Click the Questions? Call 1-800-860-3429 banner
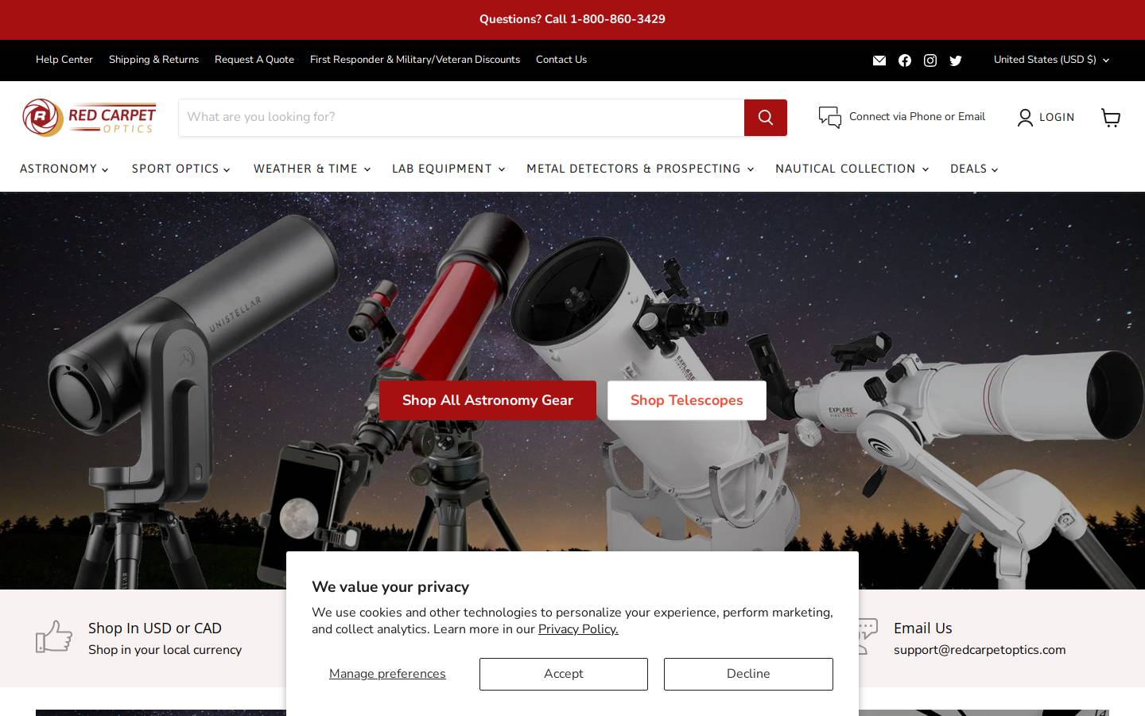The width and height of the screenshot is (1145, 716). 572,19
